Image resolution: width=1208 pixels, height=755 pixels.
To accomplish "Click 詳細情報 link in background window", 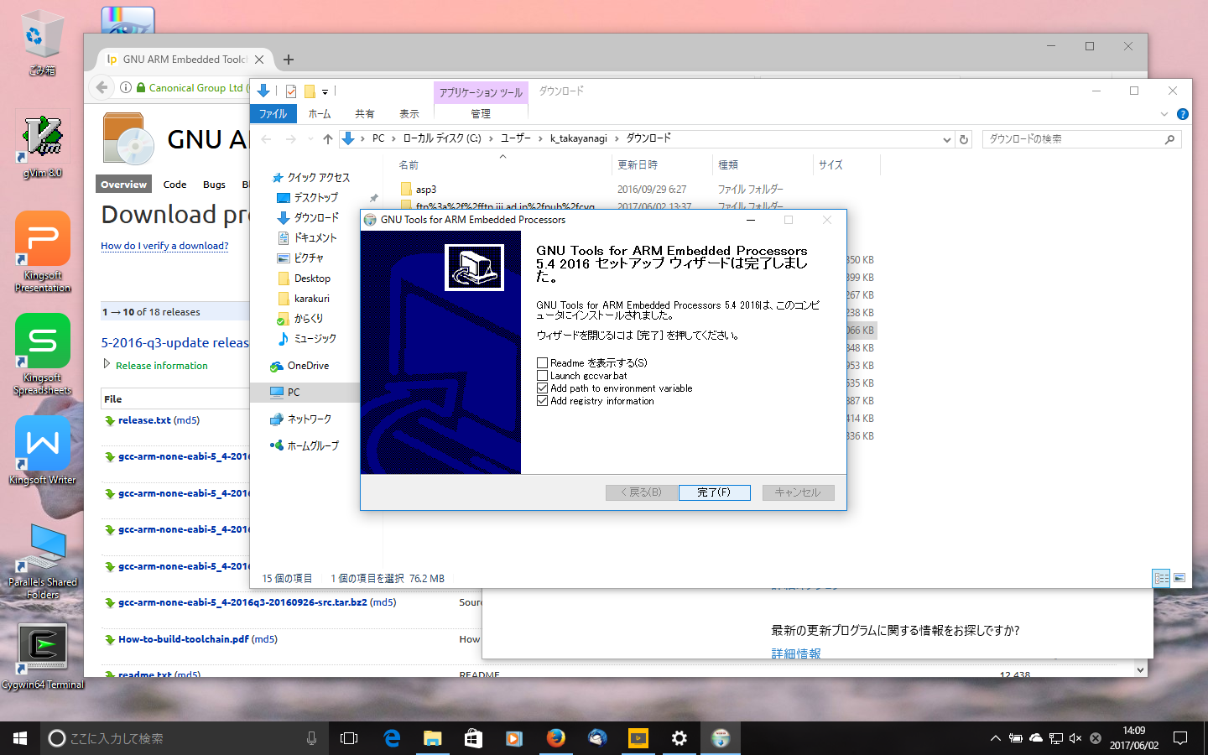I will pyautogui.click(x=796, y=653).
